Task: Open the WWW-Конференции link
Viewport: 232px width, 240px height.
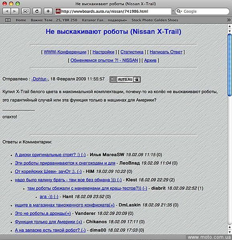Action: click(x=65, y=52)
